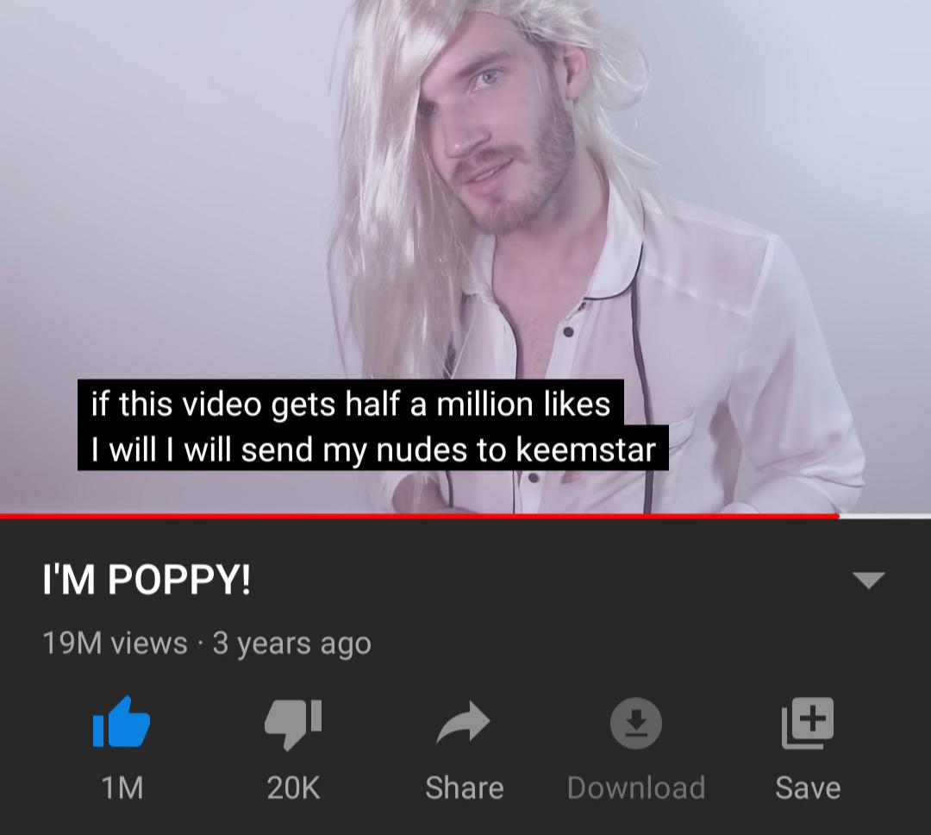This screenshot has height=835, width=931.
Task: Open details from the I'M POPPY! title
Action: [x=147, y=580]
